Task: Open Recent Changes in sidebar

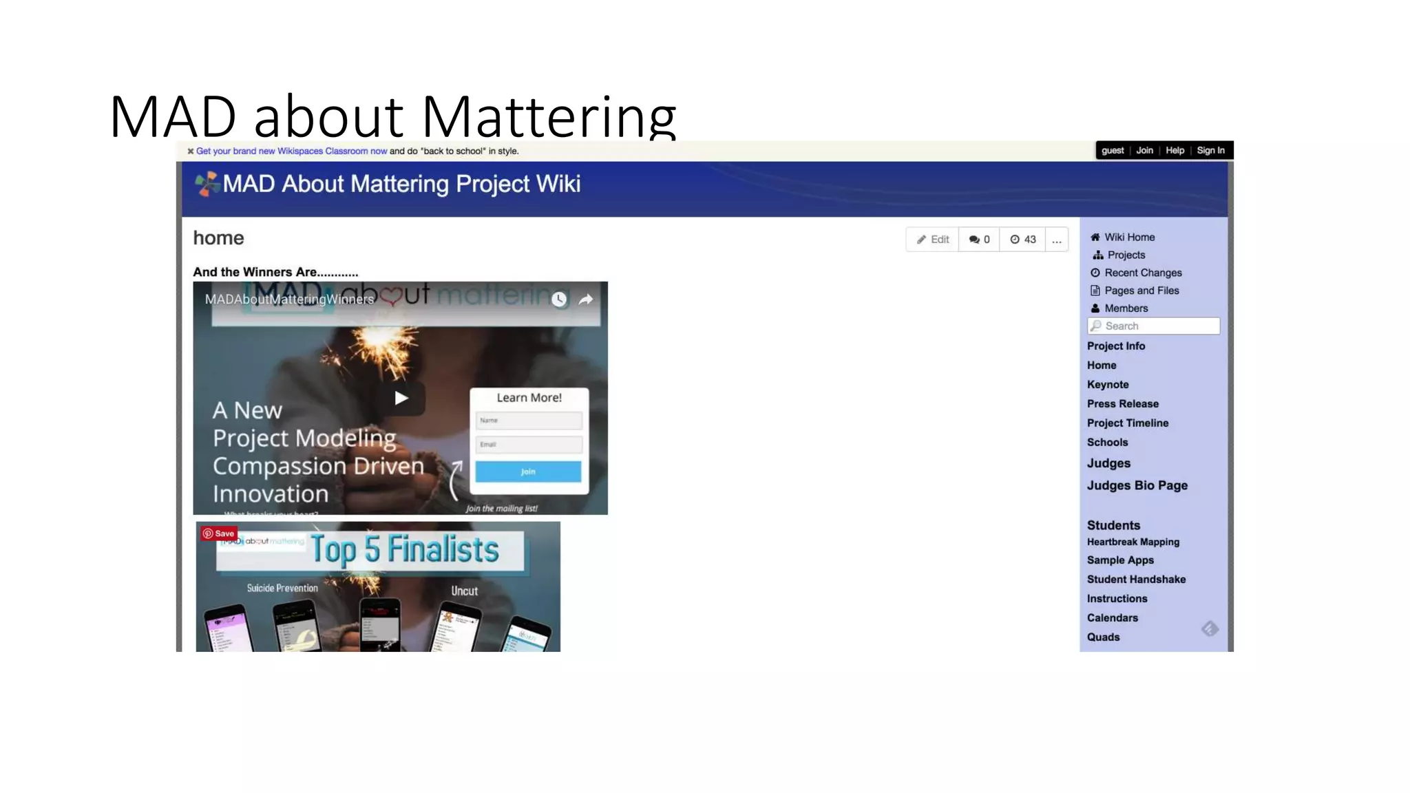Action: tap(1136, 273)
